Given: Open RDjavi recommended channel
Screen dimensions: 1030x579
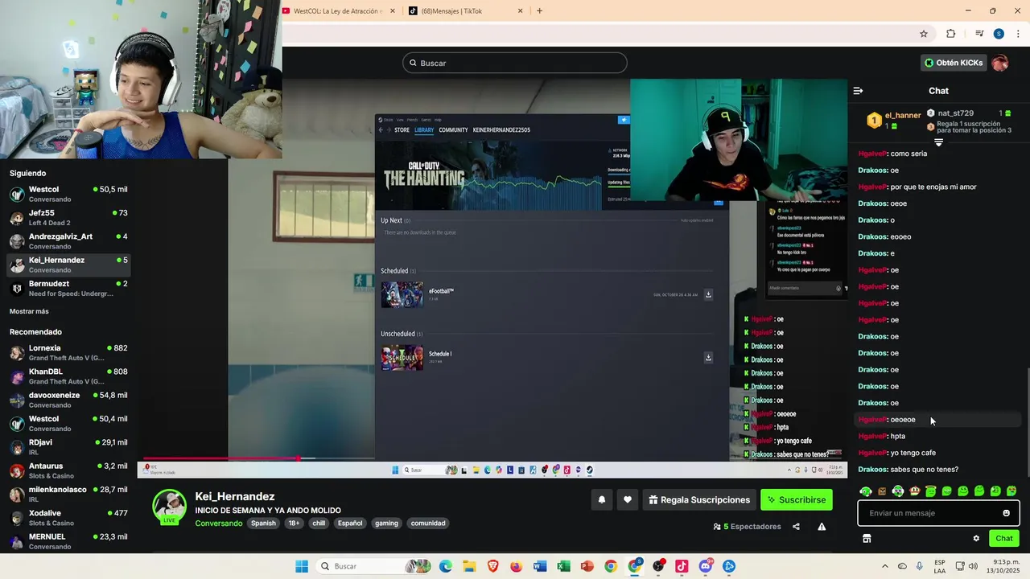Looking at the screenshot, I should point(68,447).
